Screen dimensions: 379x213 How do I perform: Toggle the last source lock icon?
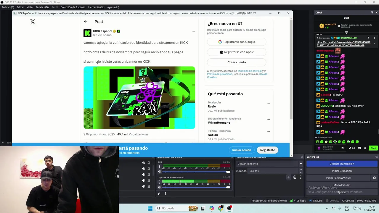point(149,186)
